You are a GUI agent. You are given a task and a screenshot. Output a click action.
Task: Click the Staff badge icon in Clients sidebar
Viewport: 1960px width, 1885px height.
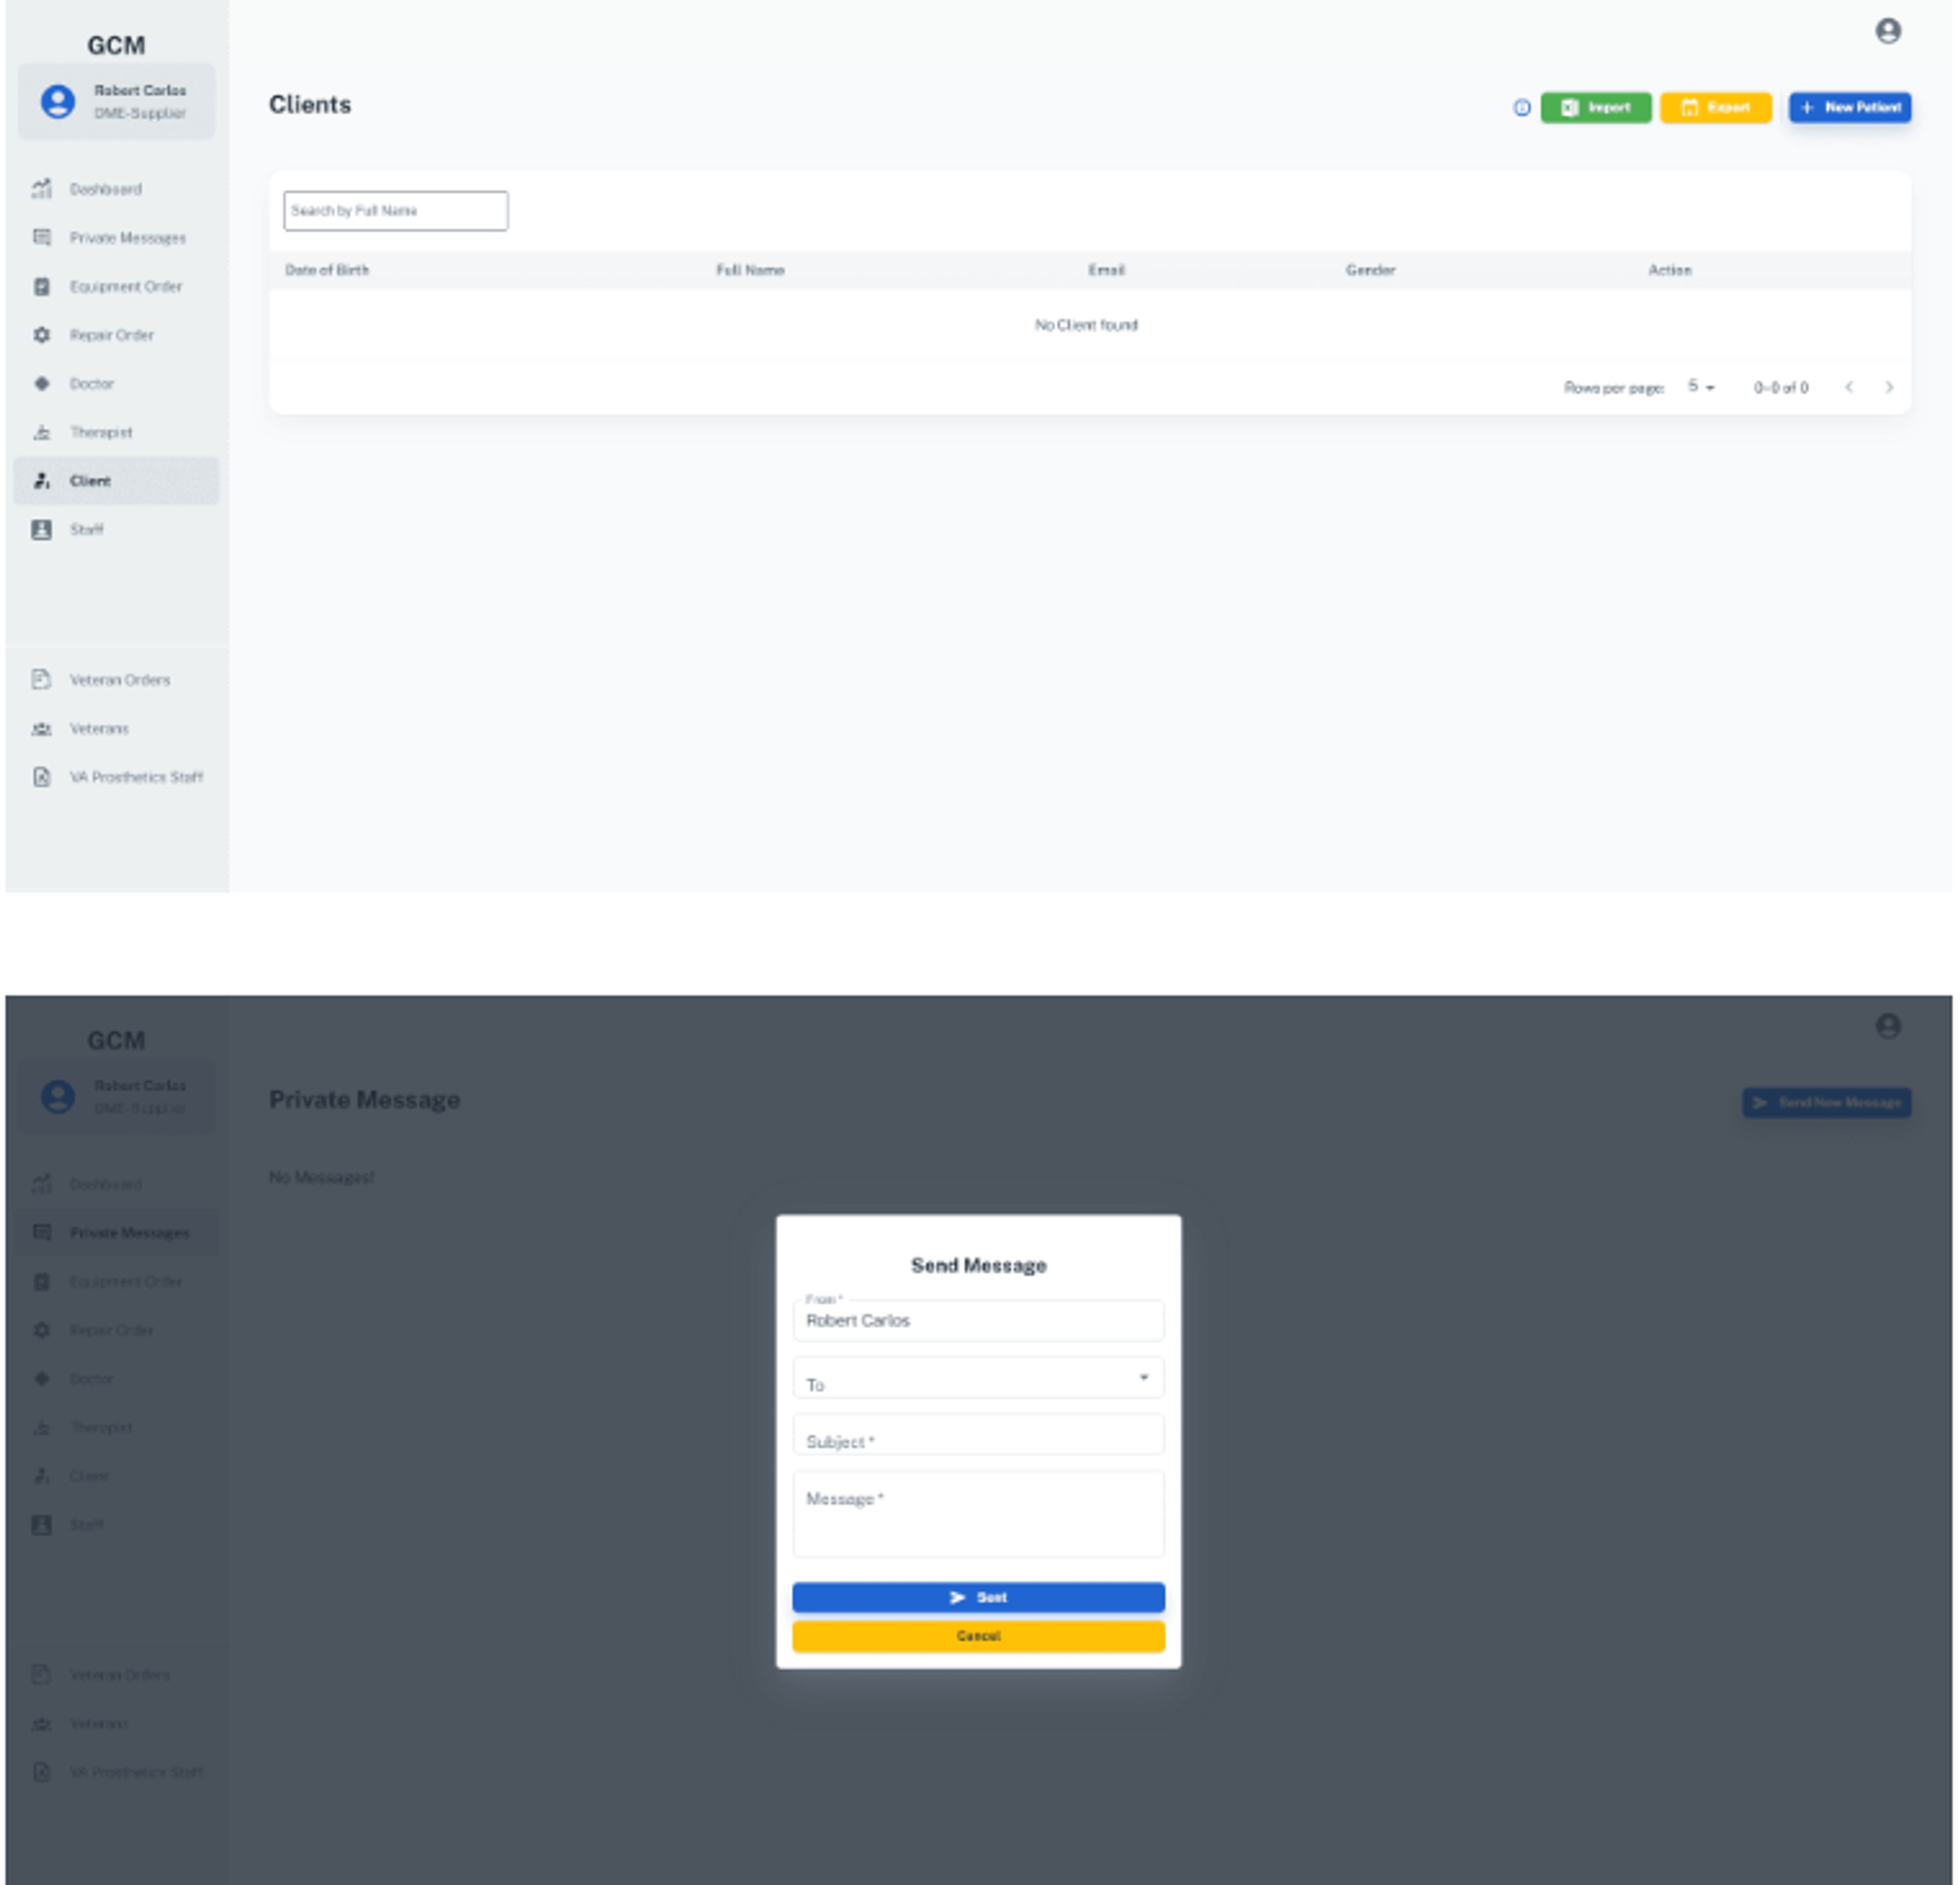pos(41,530)
